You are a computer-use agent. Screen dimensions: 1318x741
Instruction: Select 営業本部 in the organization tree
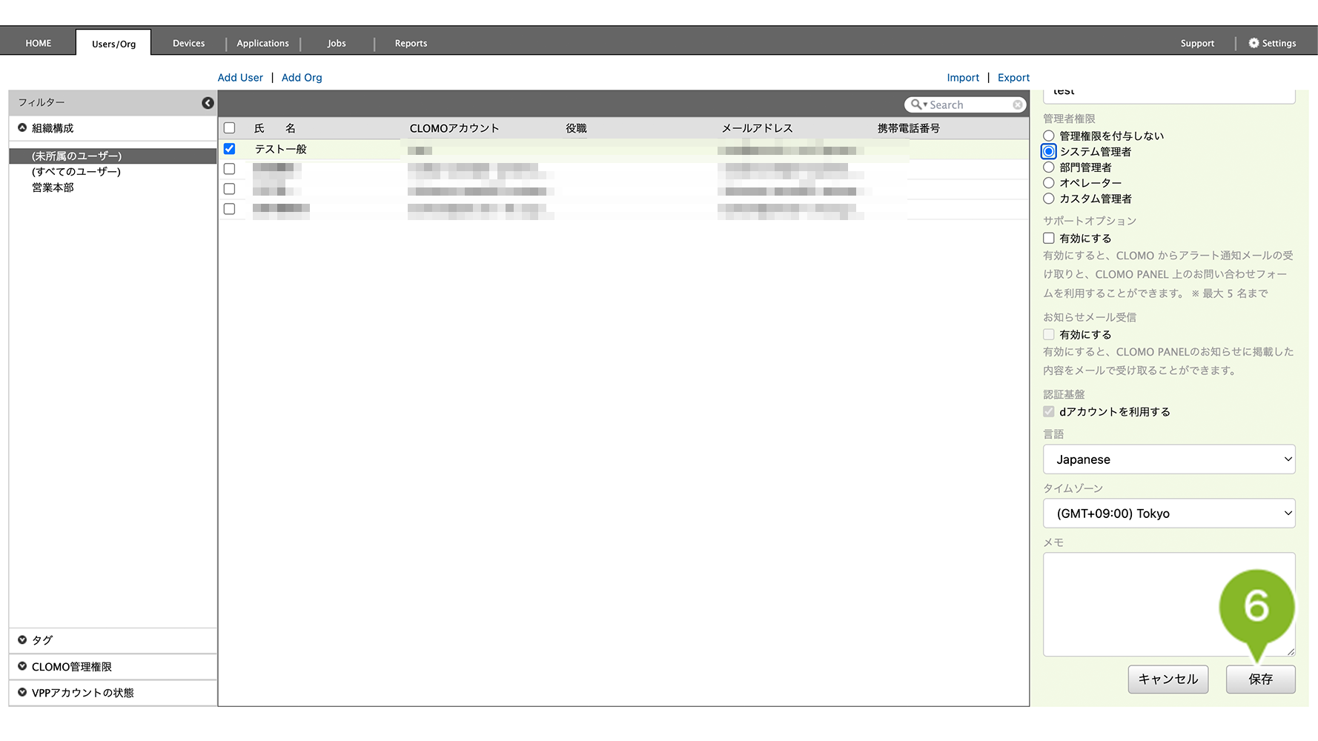pos(53,187)
